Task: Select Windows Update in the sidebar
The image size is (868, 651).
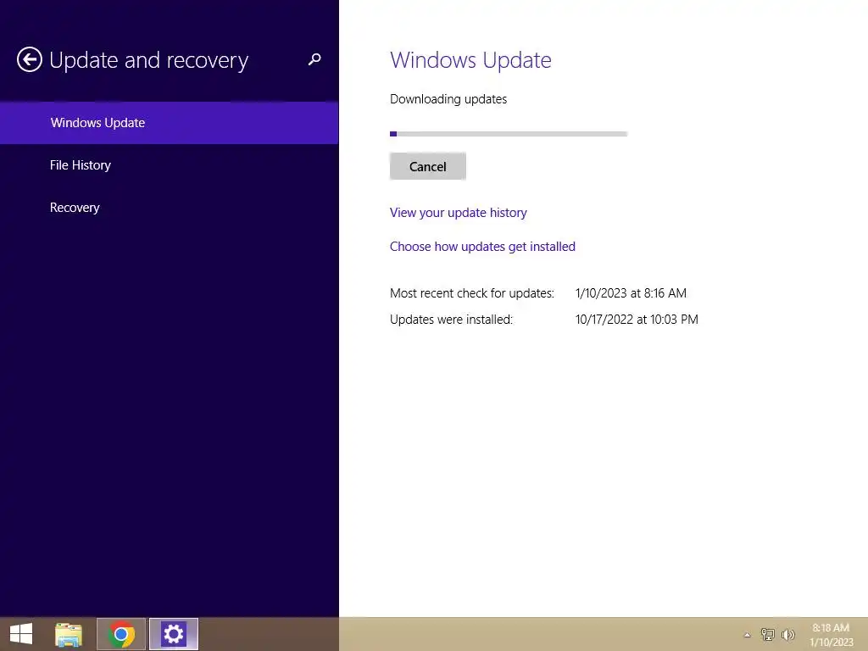Action: [169, 123]
